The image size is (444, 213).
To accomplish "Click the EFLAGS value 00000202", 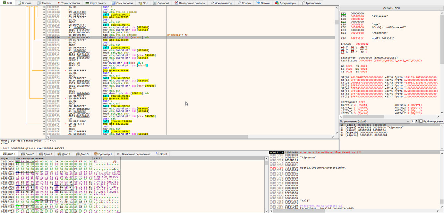I will click(x=362, y=44).
